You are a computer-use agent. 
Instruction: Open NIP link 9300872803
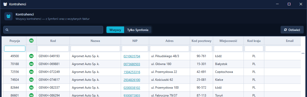pos(132,95)
